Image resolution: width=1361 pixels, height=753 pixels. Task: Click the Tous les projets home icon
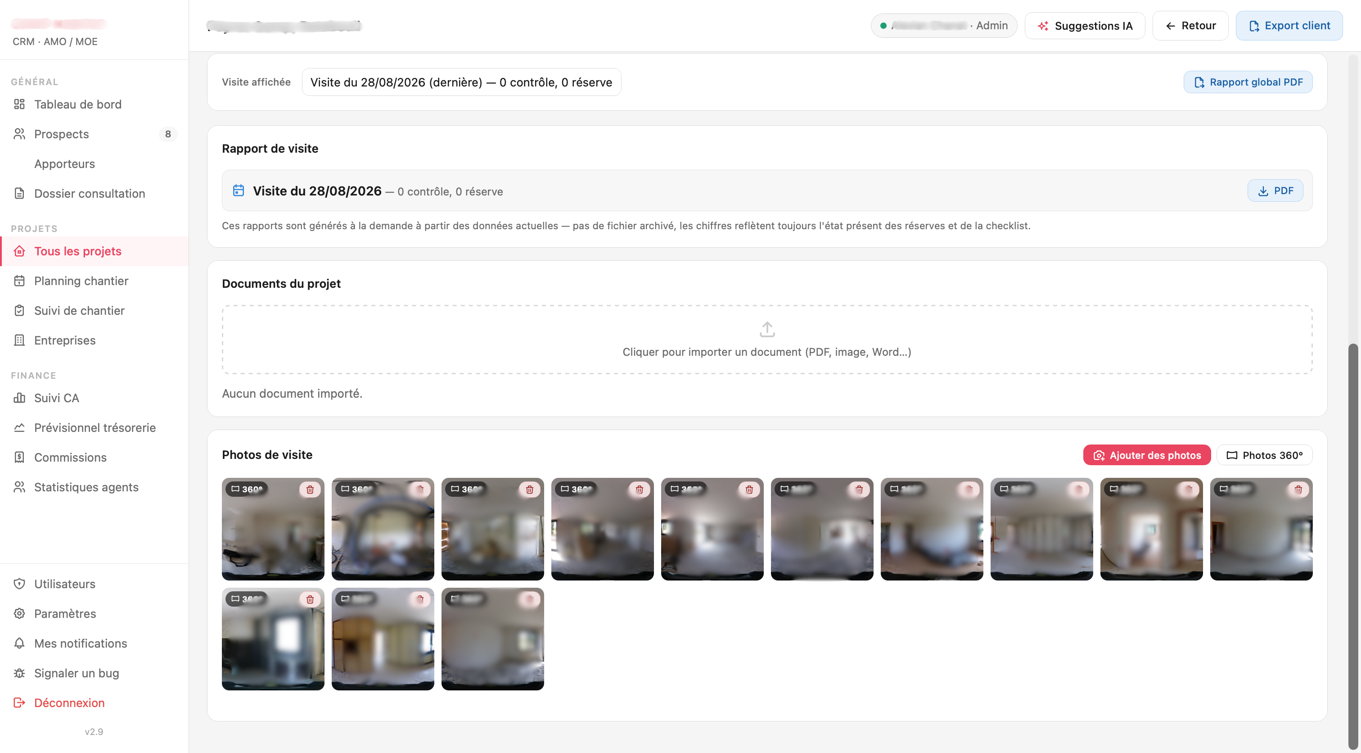point(19,251)
